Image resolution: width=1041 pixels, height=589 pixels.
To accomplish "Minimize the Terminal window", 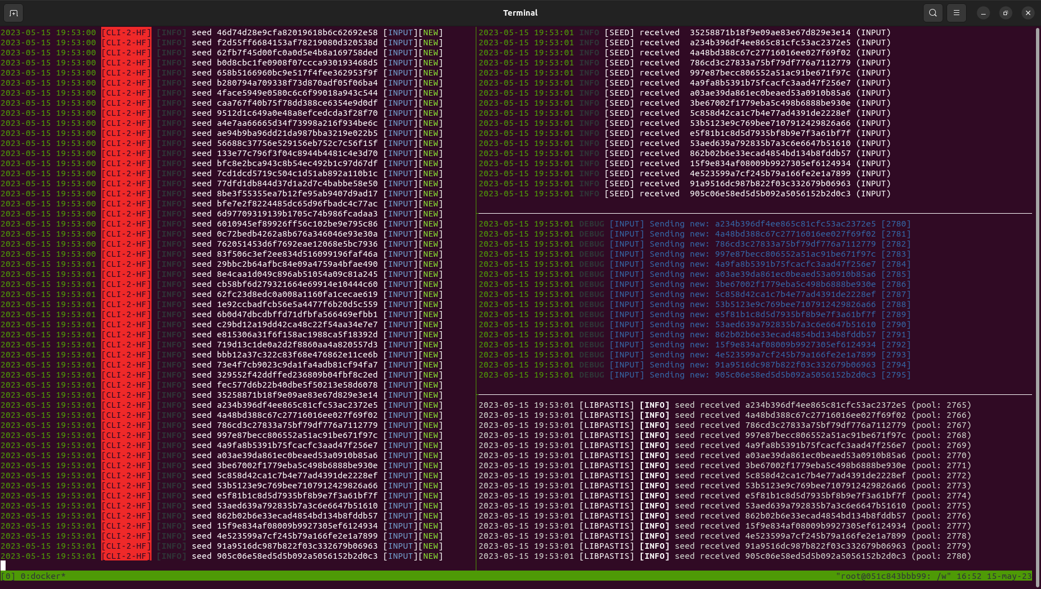I will (983, 13).
